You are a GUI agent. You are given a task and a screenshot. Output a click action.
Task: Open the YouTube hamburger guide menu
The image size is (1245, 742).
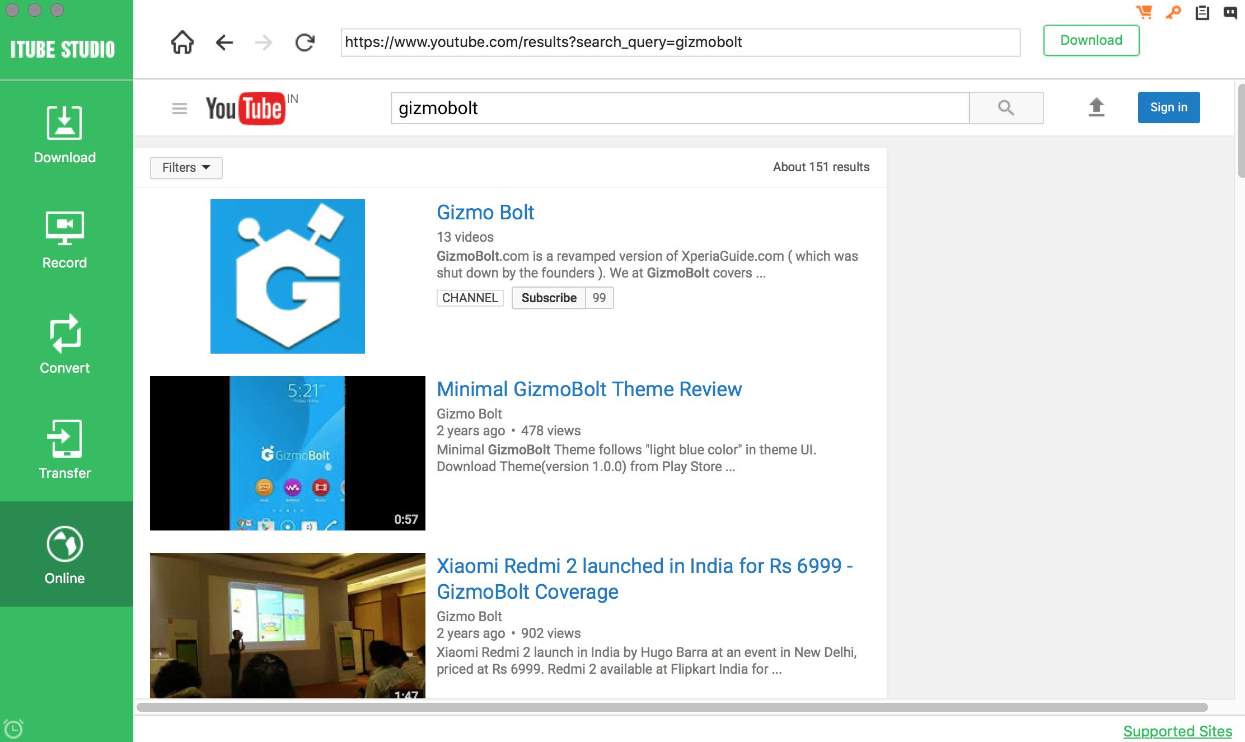[x=180, y=108]
